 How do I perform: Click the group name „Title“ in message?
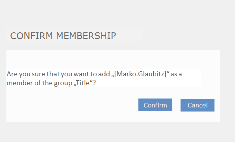coord(83,83)
